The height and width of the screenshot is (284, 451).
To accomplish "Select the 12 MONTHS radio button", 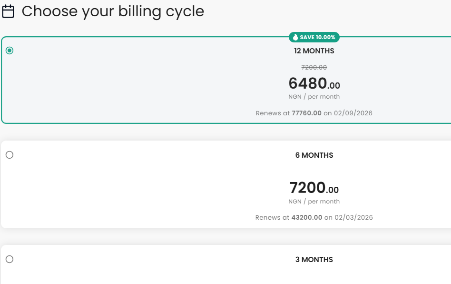I will 10,50.
